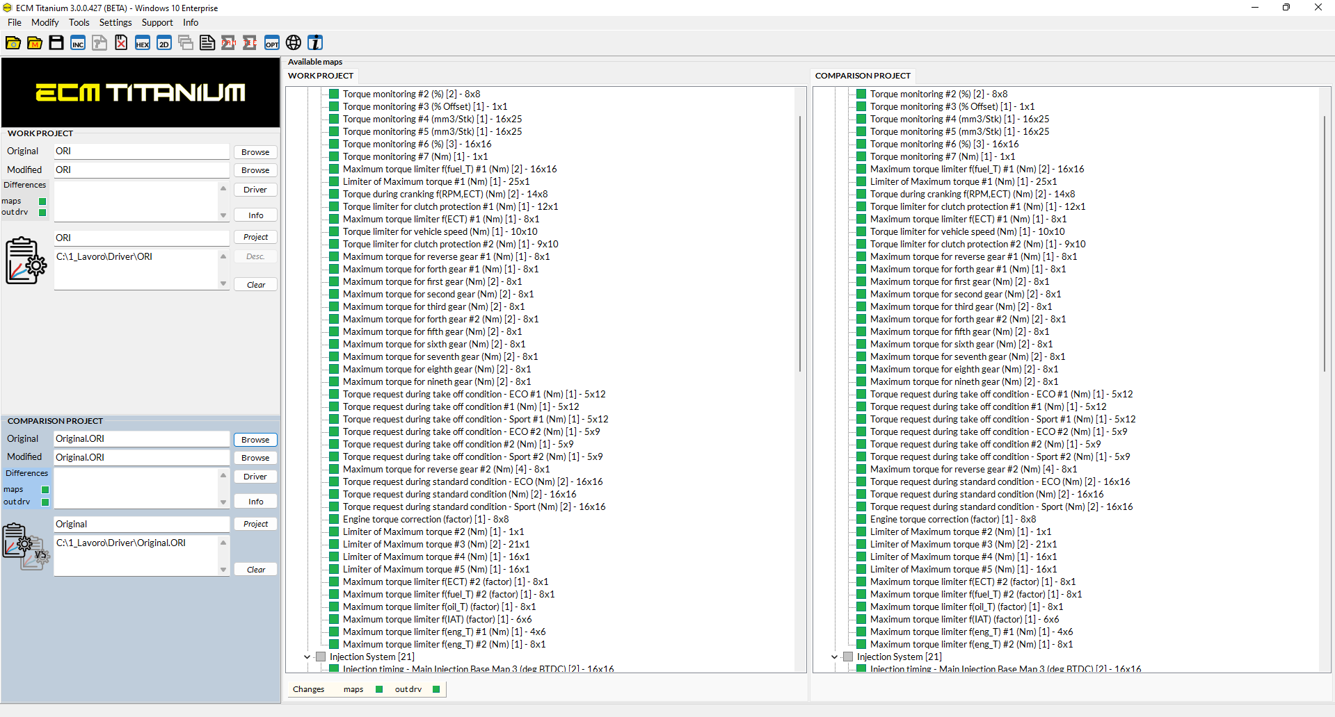Open original file with yellow 'O' folder icon

13,43
